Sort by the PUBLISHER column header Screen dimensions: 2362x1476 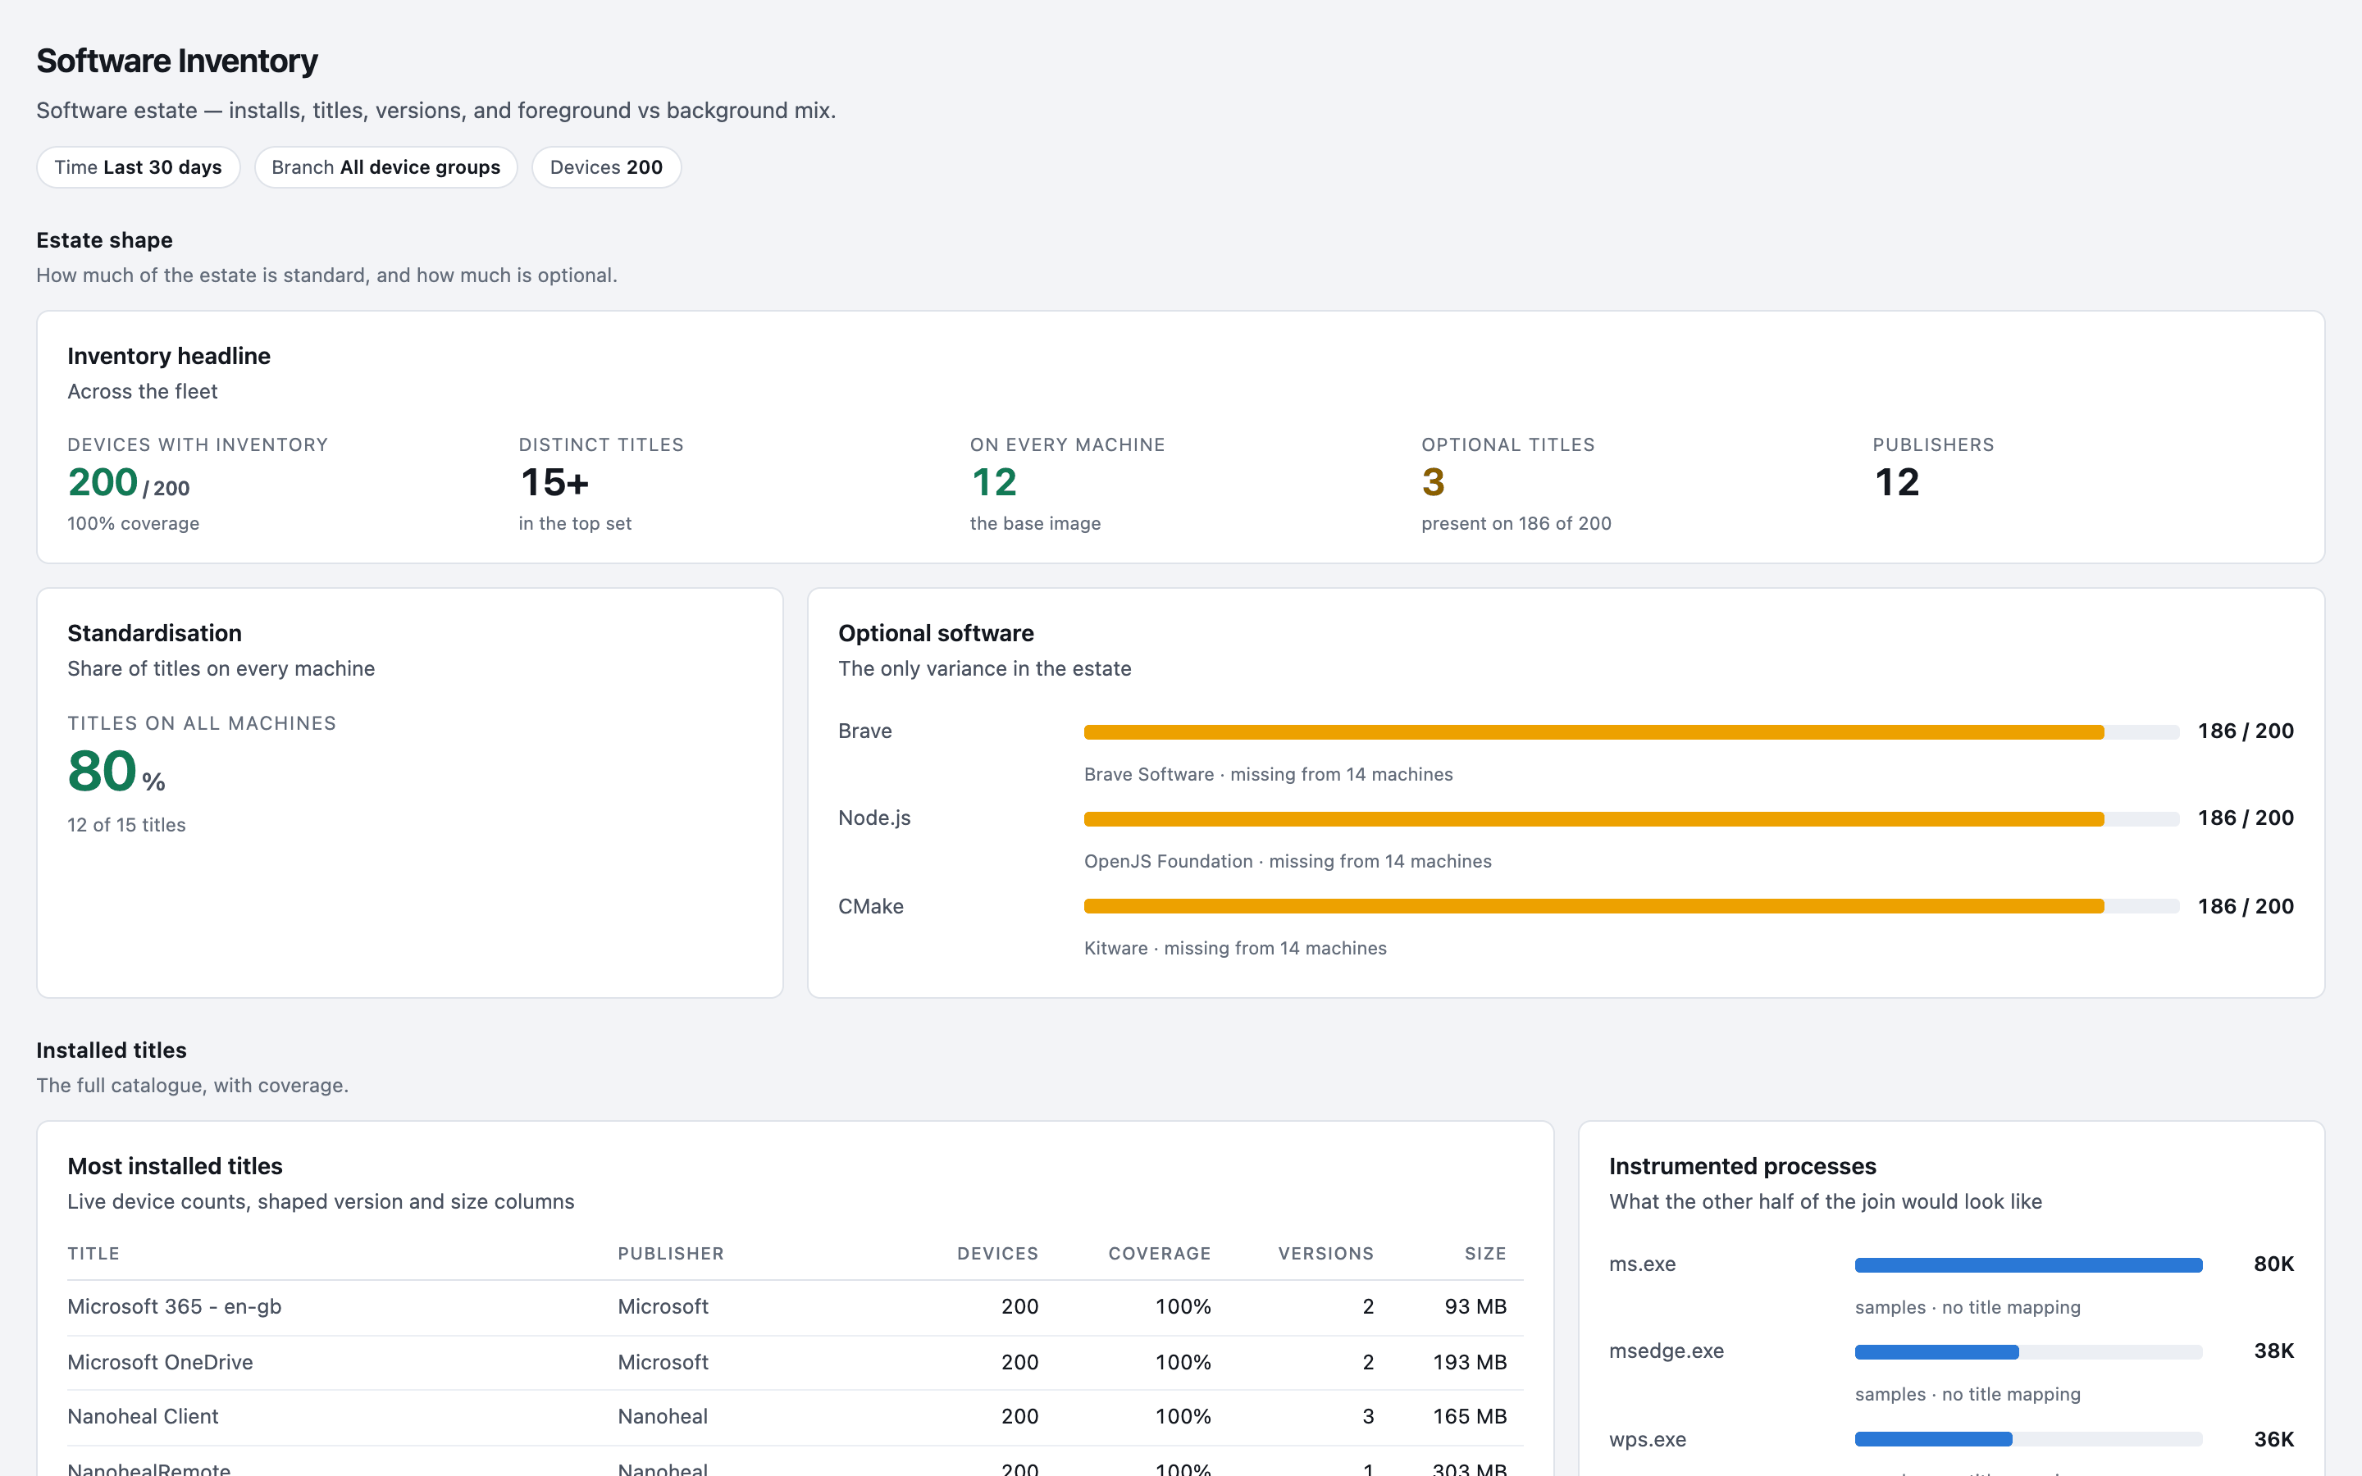point(671,1254)
